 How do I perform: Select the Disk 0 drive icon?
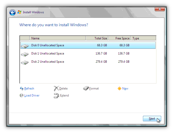click(x=25, y=46)
